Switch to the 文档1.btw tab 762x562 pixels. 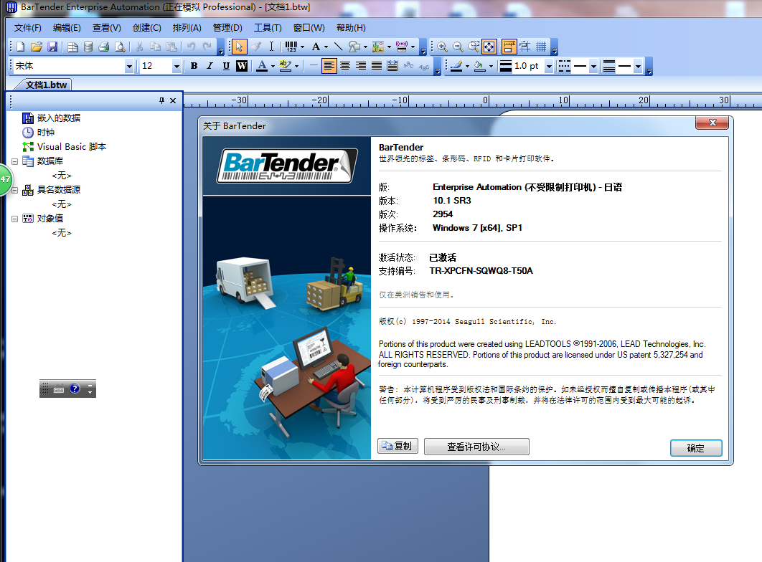coord(46,85)
